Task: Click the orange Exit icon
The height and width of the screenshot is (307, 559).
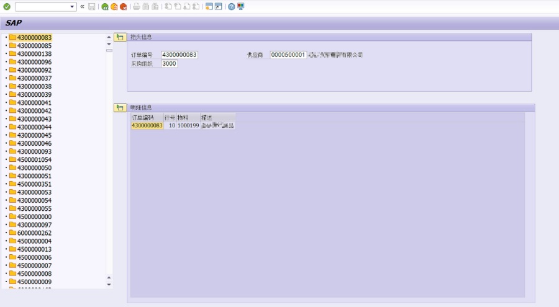Action: click(x=114, y=7)
